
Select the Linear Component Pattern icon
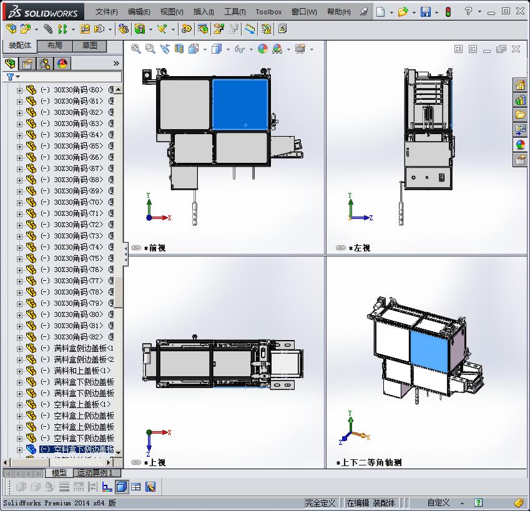[62, 29]
